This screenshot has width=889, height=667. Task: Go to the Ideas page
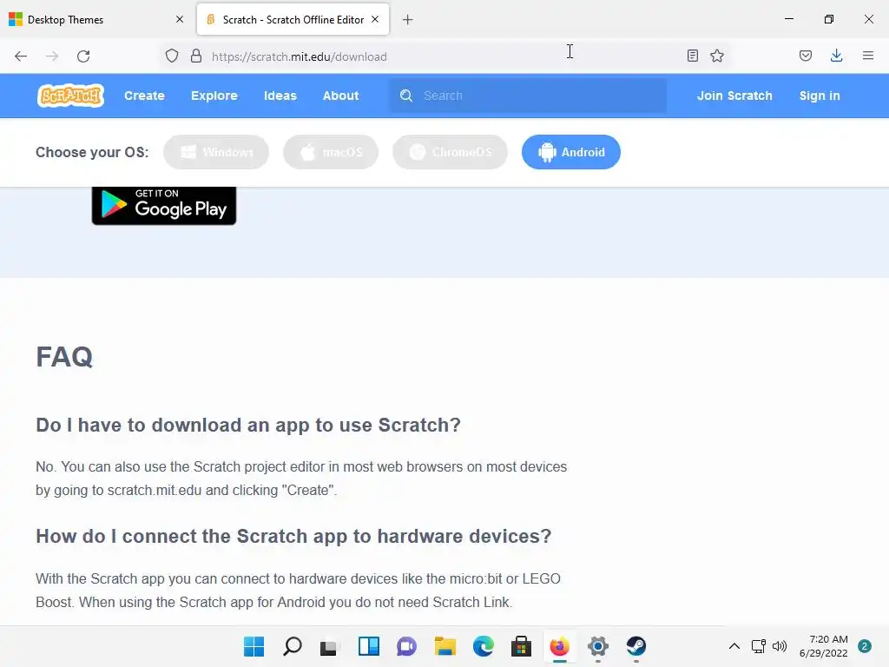point(280,96)
